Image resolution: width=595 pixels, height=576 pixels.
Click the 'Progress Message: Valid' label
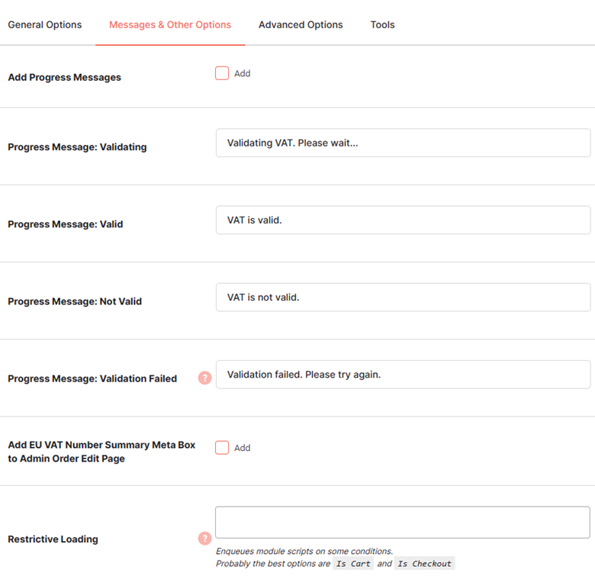click(x=66, y=224)
